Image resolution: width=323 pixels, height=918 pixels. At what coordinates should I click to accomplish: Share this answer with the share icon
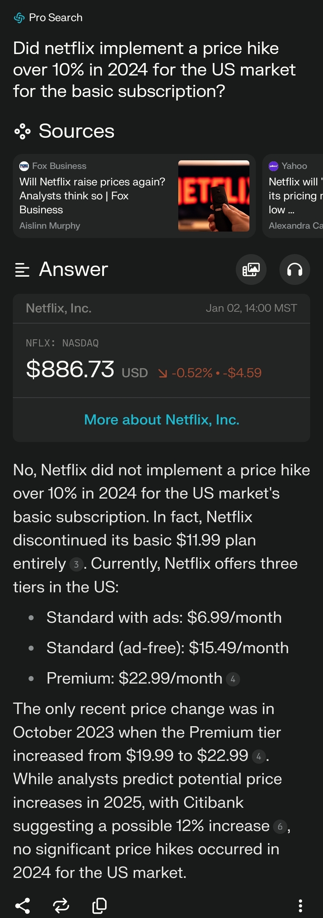coord(23,905)
